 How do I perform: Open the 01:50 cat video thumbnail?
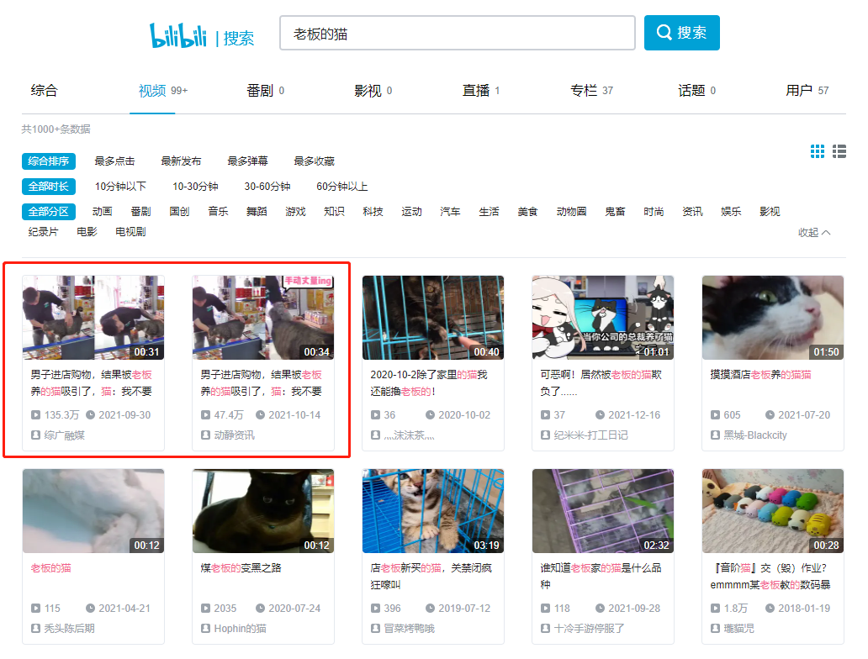coord(772,318)
